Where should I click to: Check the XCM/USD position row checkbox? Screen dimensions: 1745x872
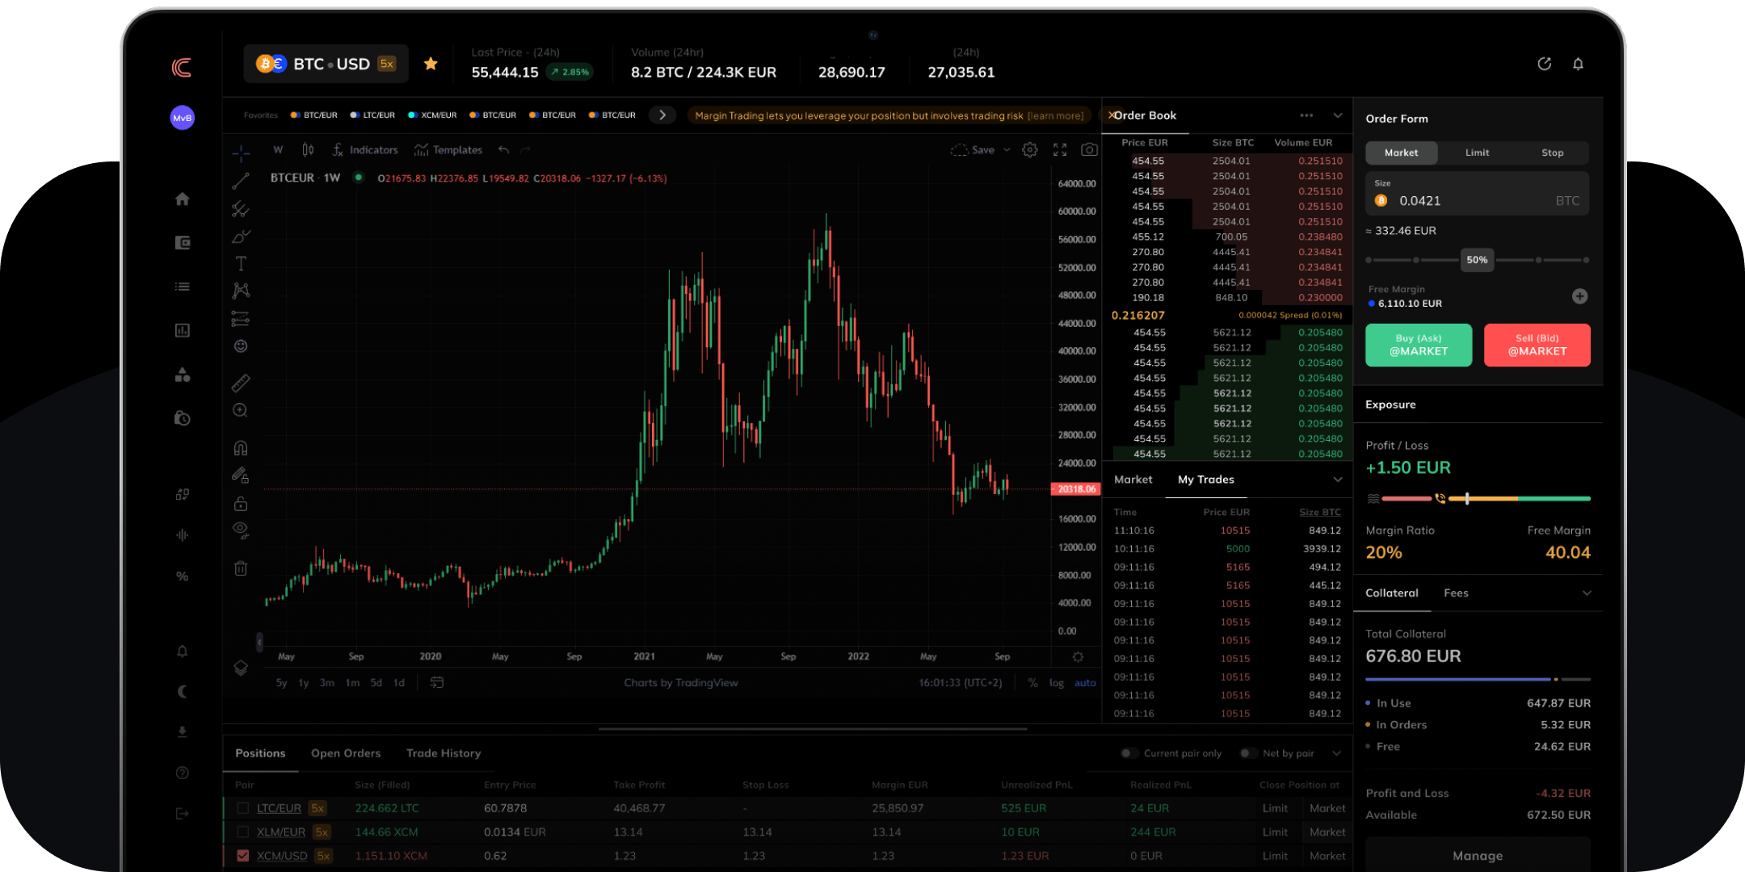pyautogui.click(x=242, y=855)
